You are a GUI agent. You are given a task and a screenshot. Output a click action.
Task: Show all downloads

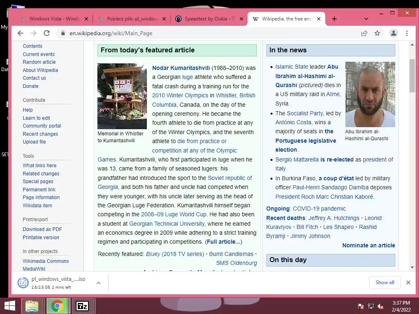pyautogui.click(x=385, y=283)
